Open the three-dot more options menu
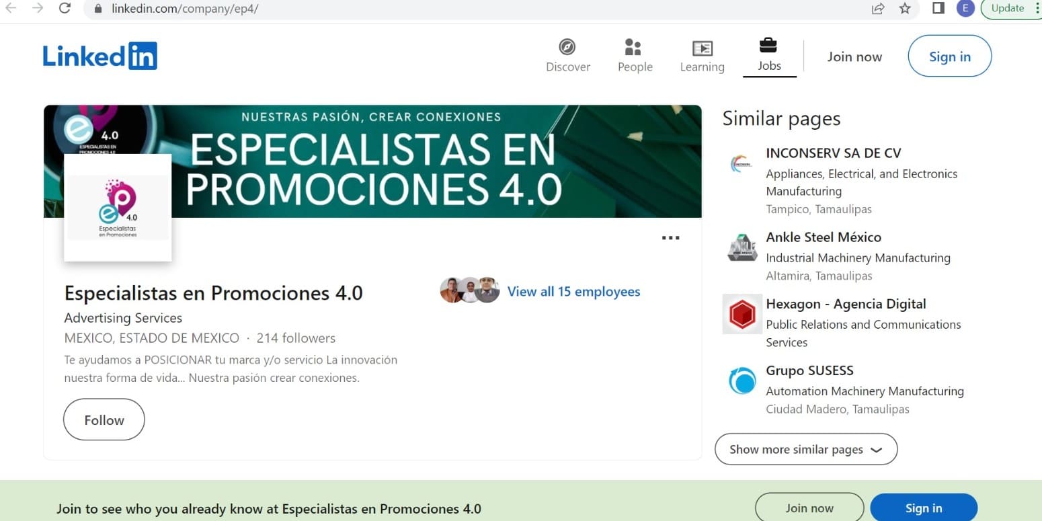The height and width of the screenshot is (521, 1042). click(670, 238)
